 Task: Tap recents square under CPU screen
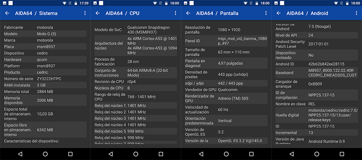tap(161, 154)
